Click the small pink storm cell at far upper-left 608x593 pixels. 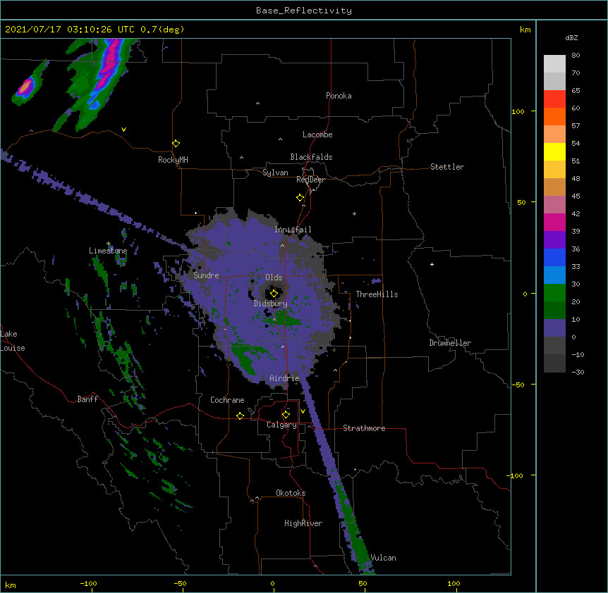[25, 87]
